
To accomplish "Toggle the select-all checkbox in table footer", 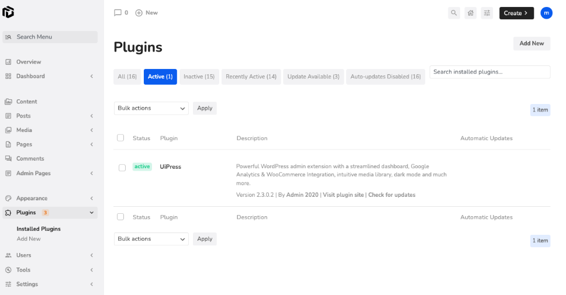I will click(x=120, y=217).
